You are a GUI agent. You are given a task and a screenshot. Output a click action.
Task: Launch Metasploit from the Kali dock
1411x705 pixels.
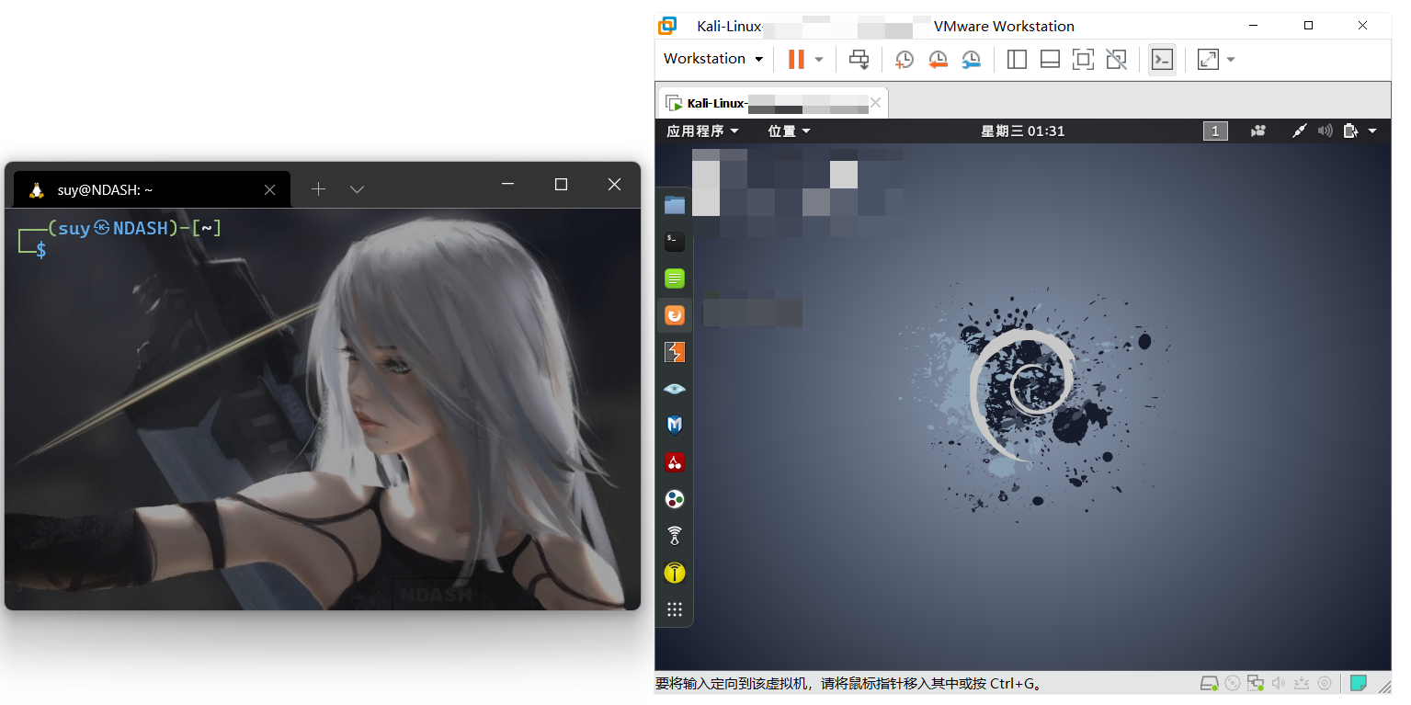(675, 426)
